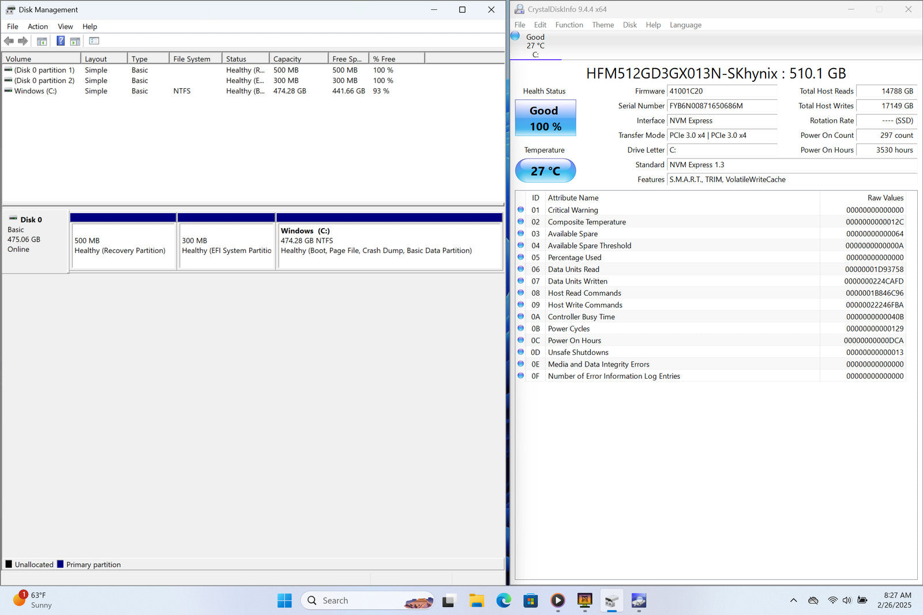Screen dimensions: 923x615
Task: Click the Show/Hide Action Pane toolbar icon
Action: (x=75, y=41)
